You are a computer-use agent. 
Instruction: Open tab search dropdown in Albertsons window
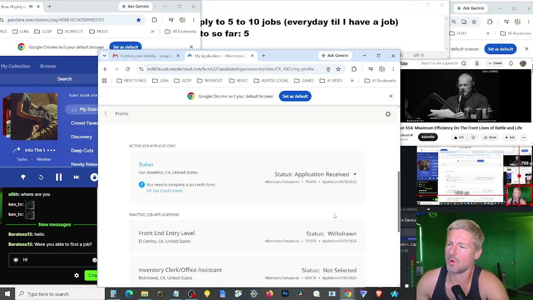pyautogui.click(x=105, y=56)
